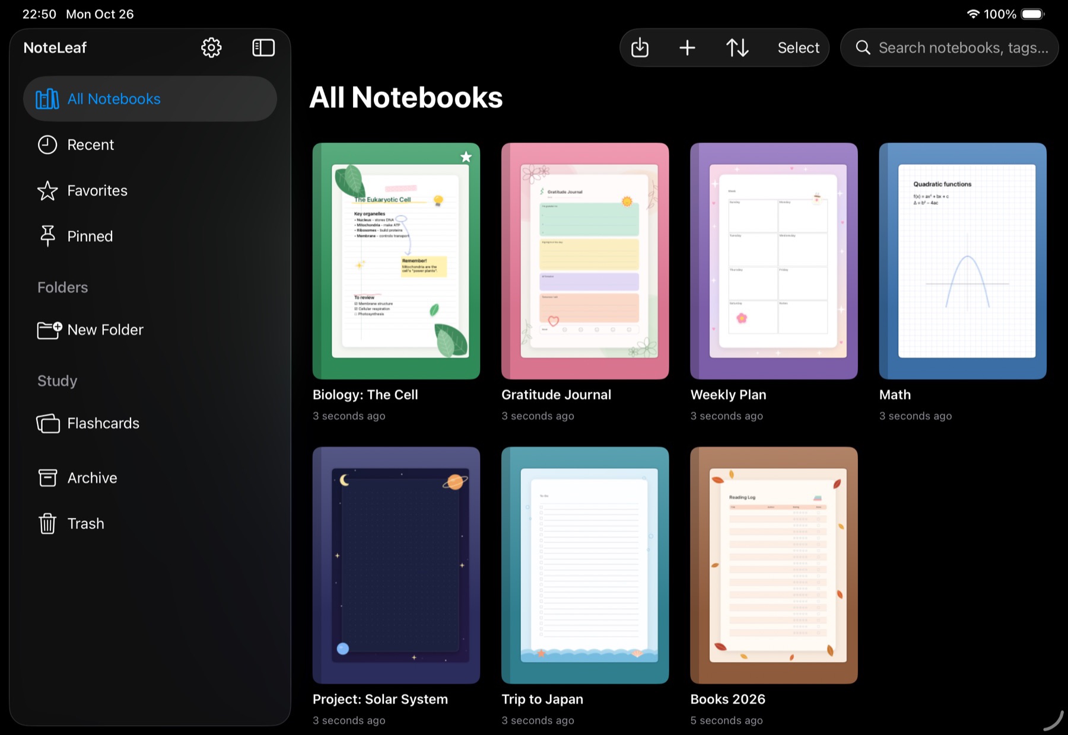1068x735 pixels.
Task: Click the Archive box icon
Action: pos(47,478)
